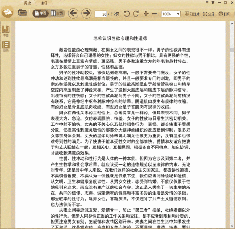The width and height of the screenshot is (235, 229).
Task: Open the title bar options dropdown arrow
Action: coord(207,2)
